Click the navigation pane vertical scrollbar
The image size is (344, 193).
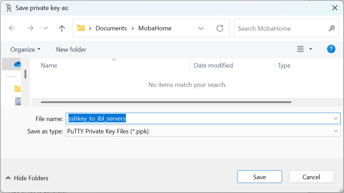(x=26, y=74)
